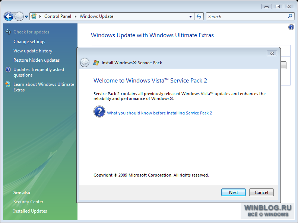This screenshot has height=223, width=298.
Task: Expand the arrow before Control Panel breadcrumb
Action: click(40, 16)
